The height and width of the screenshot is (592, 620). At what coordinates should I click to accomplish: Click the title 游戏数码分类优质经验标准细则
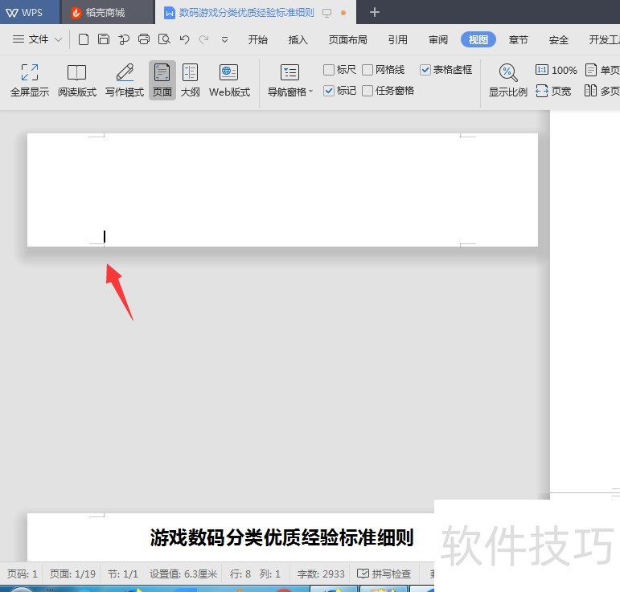point(282,537)
